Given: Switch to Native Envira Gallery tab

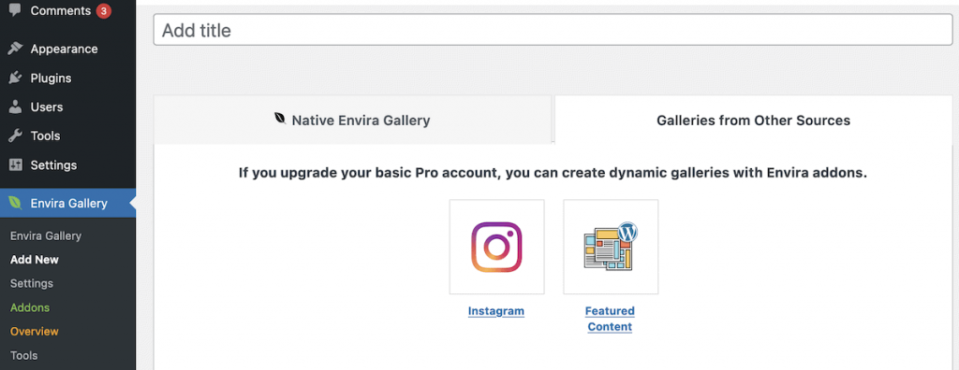Looking at the screenshot, I should (352, 120).
